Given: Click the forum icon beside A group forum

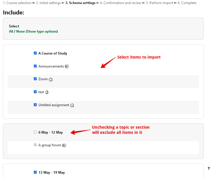Looking at the screenshot, I should click(x=64, y=145).
